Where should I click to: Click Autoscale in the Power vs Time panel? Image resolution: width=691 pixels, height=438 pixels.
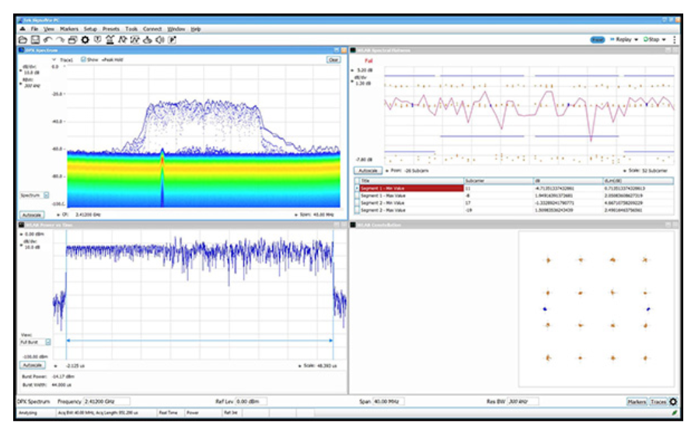point(32,364)
